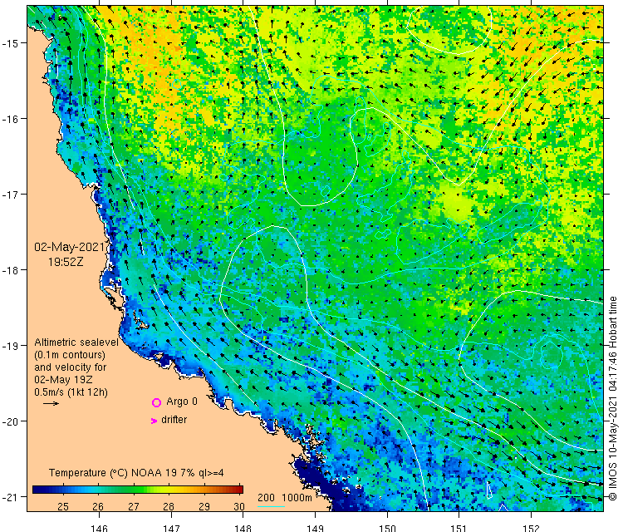The image size is (623, 532).
Task: Click the magenta Argo float circle marker
Action: [156, 403]
